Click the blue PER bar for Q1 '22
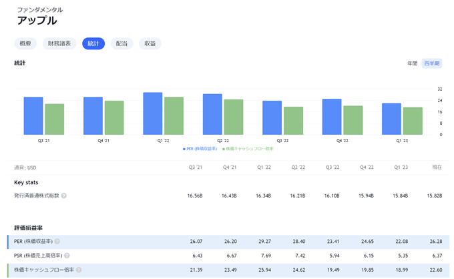Image resolution: width=454 pixels, height=279 pixels. point(153,113)
